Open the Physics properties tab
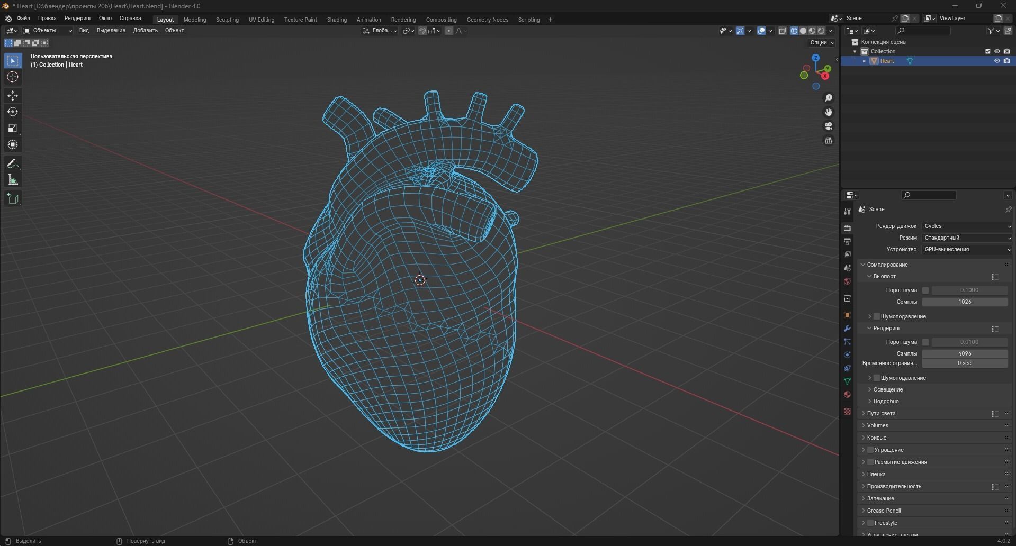This screenshot has width=1016, height=546. coord(847,354)
